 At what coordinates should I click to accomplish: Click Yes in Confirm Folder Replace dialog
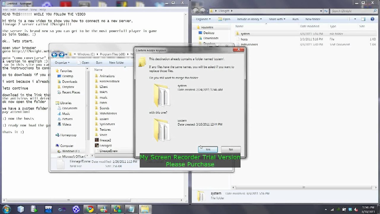point(208,150)
